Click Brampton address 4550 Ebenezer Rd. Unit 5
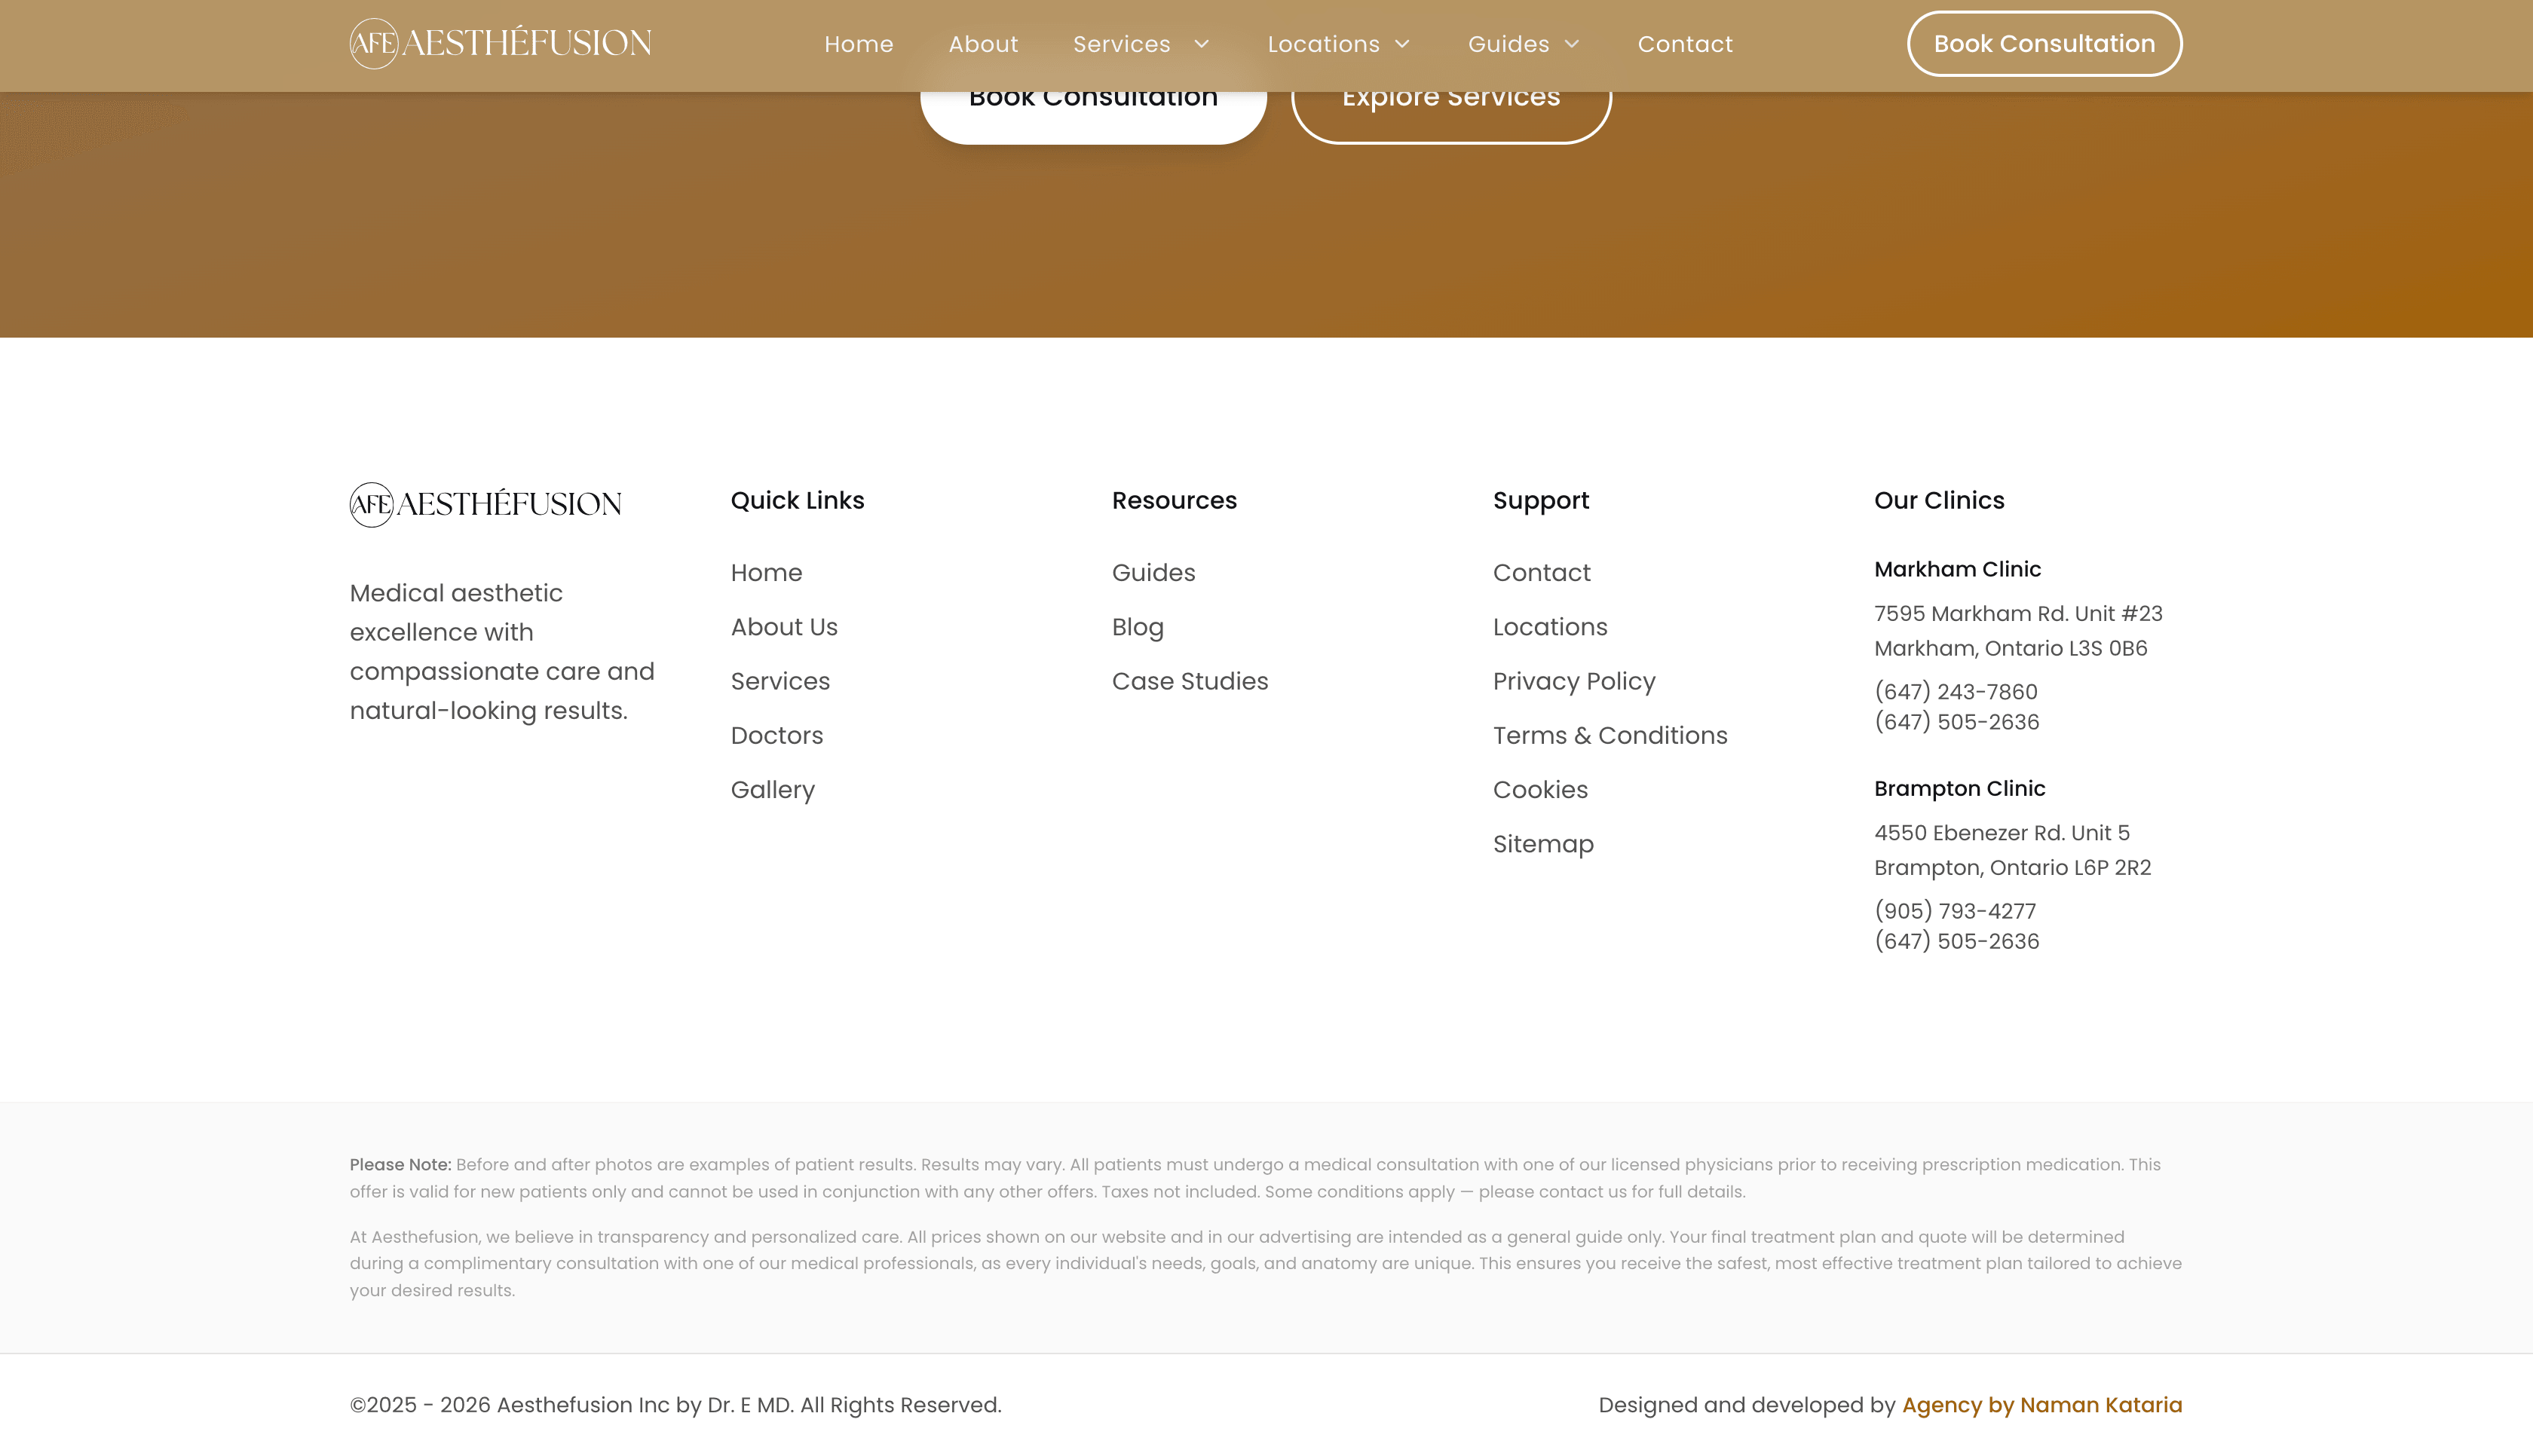2533x1456 pixels. [2002, 833]
